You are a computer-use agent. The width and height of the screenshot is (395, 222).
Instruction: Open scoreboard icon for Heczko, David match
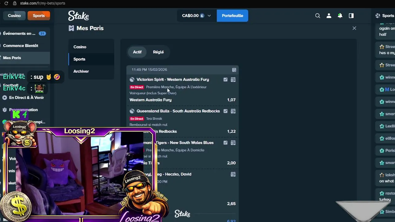pyautogui.click(x=233, y=174)
